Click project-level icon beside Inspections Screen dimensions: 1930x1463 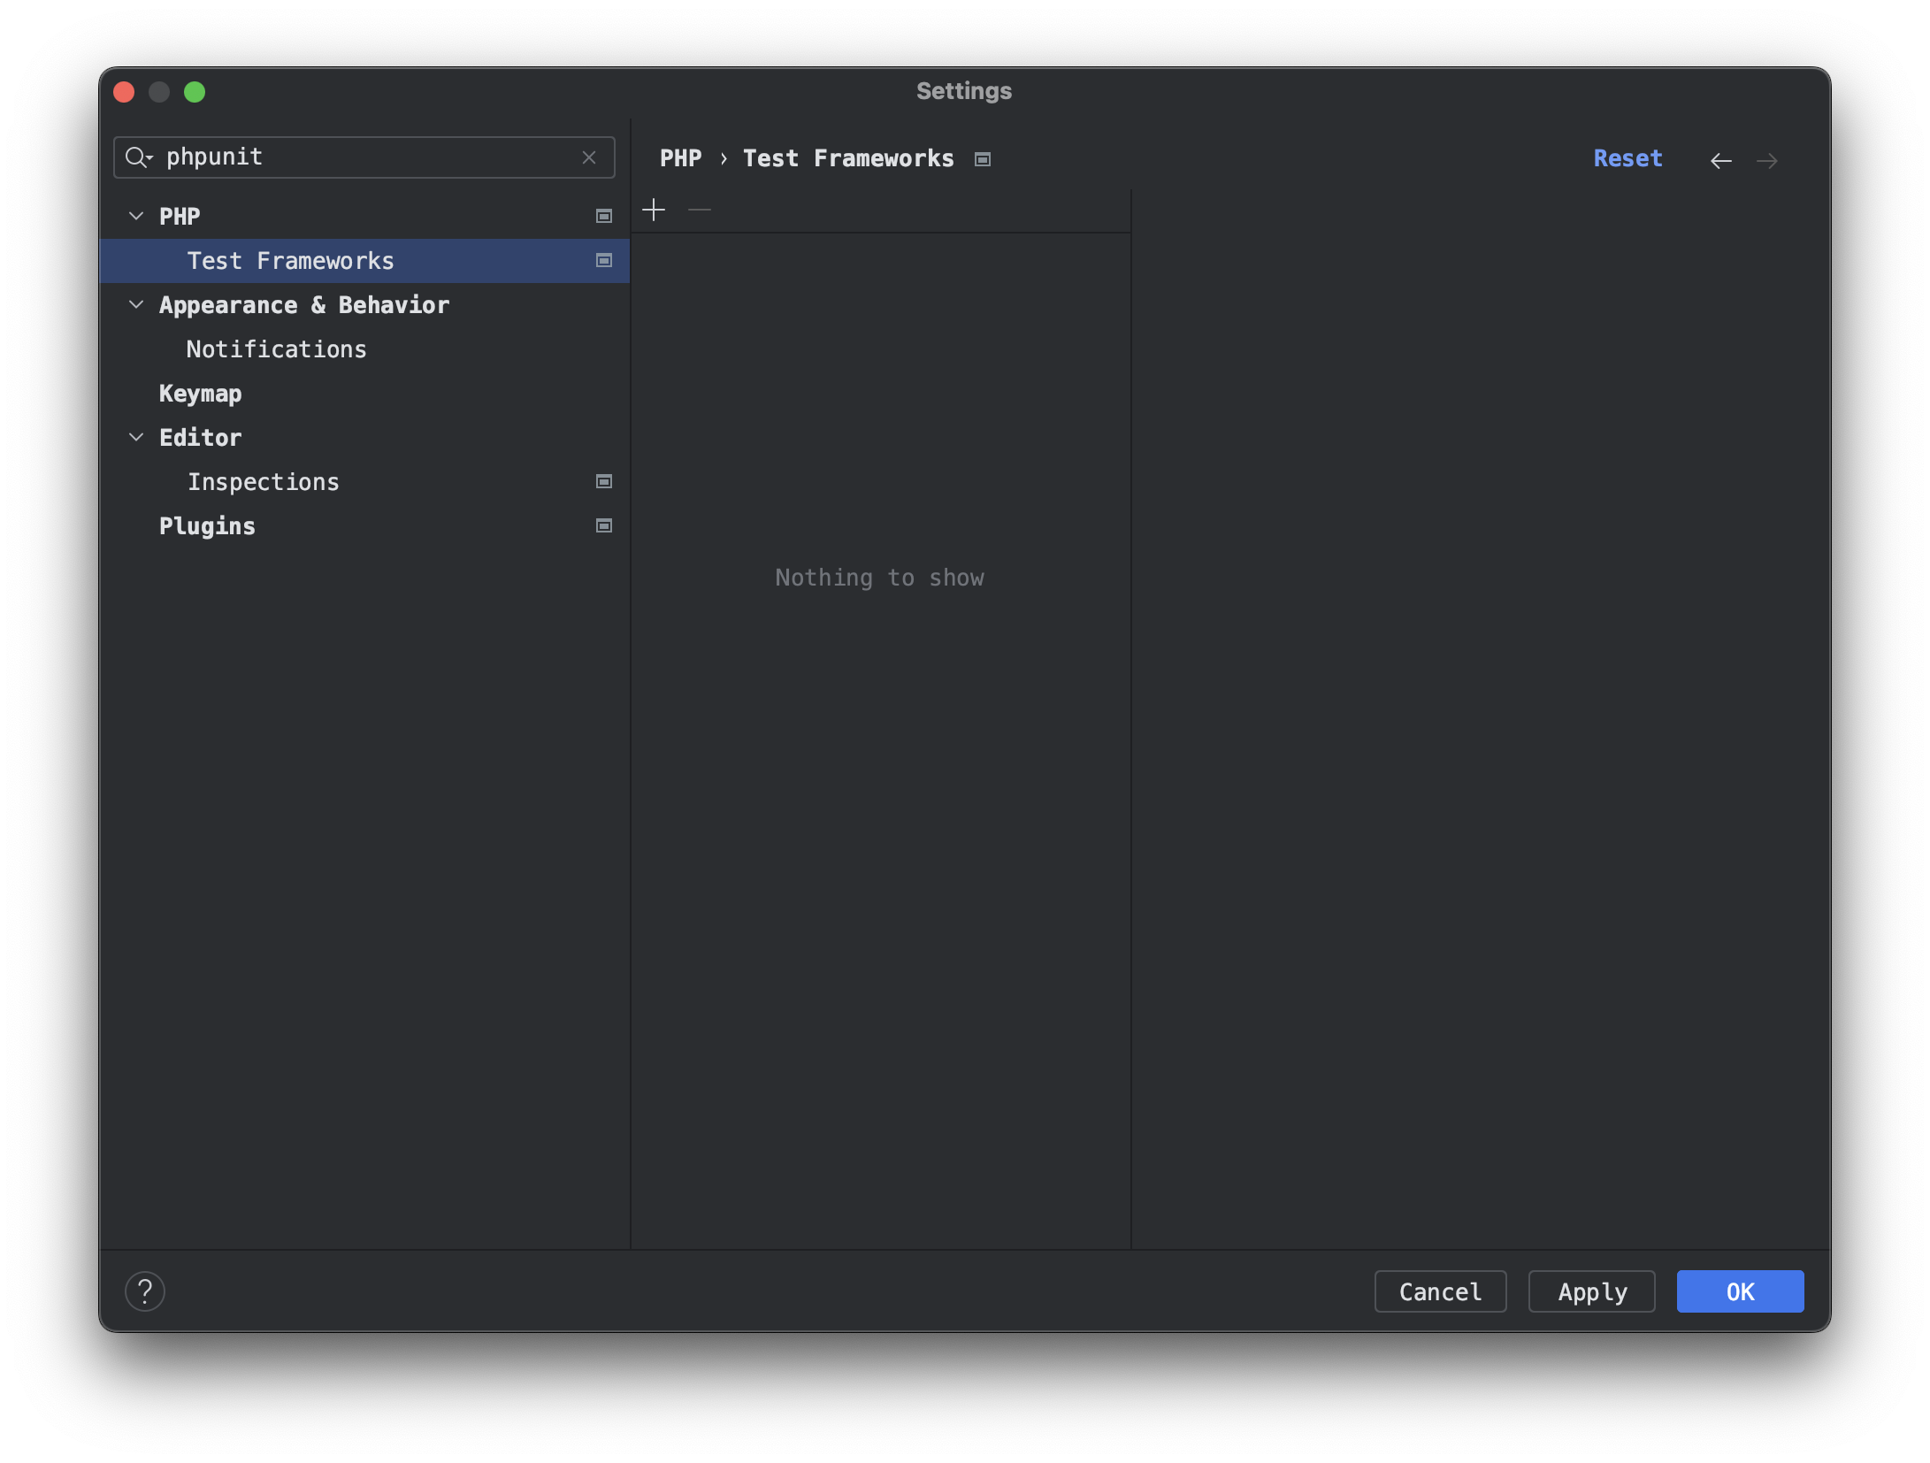click(x=604, y=481)
